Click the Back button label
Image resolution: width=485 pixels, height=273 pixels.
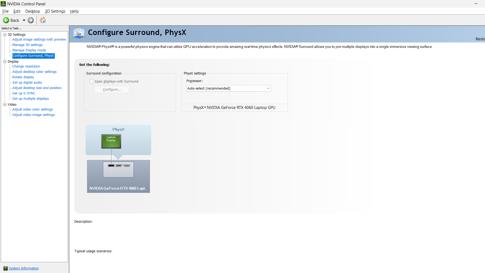tap(15, 20)
